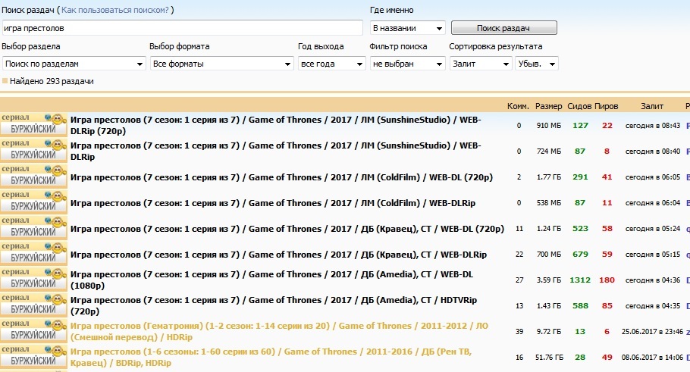Click the upload date '25.06.2017 в 23:46'
The image size is (690, 372).
tap(652, 332)
